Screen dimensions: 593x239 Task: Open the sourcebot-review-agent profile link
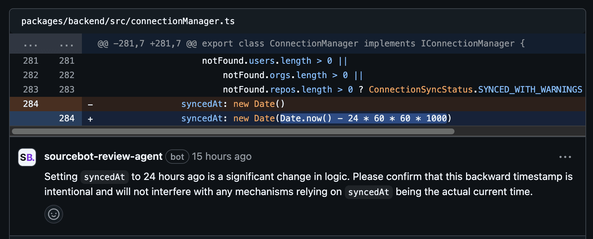click(103, 157)
